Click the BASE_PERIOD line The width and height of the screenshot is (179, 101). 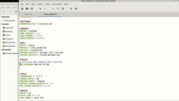[31, 36]
